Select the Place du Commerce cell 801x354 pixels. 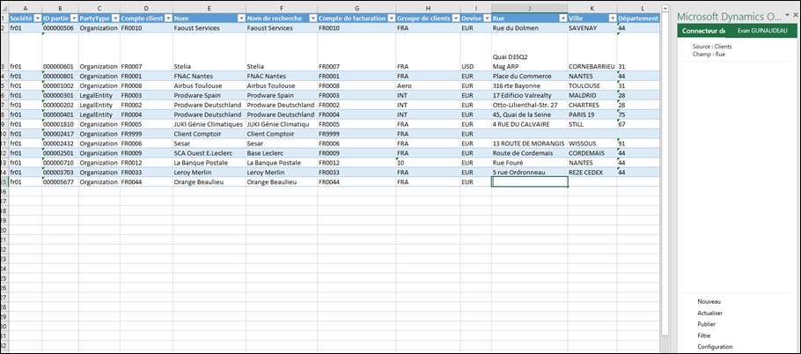(x=529, y=76)
